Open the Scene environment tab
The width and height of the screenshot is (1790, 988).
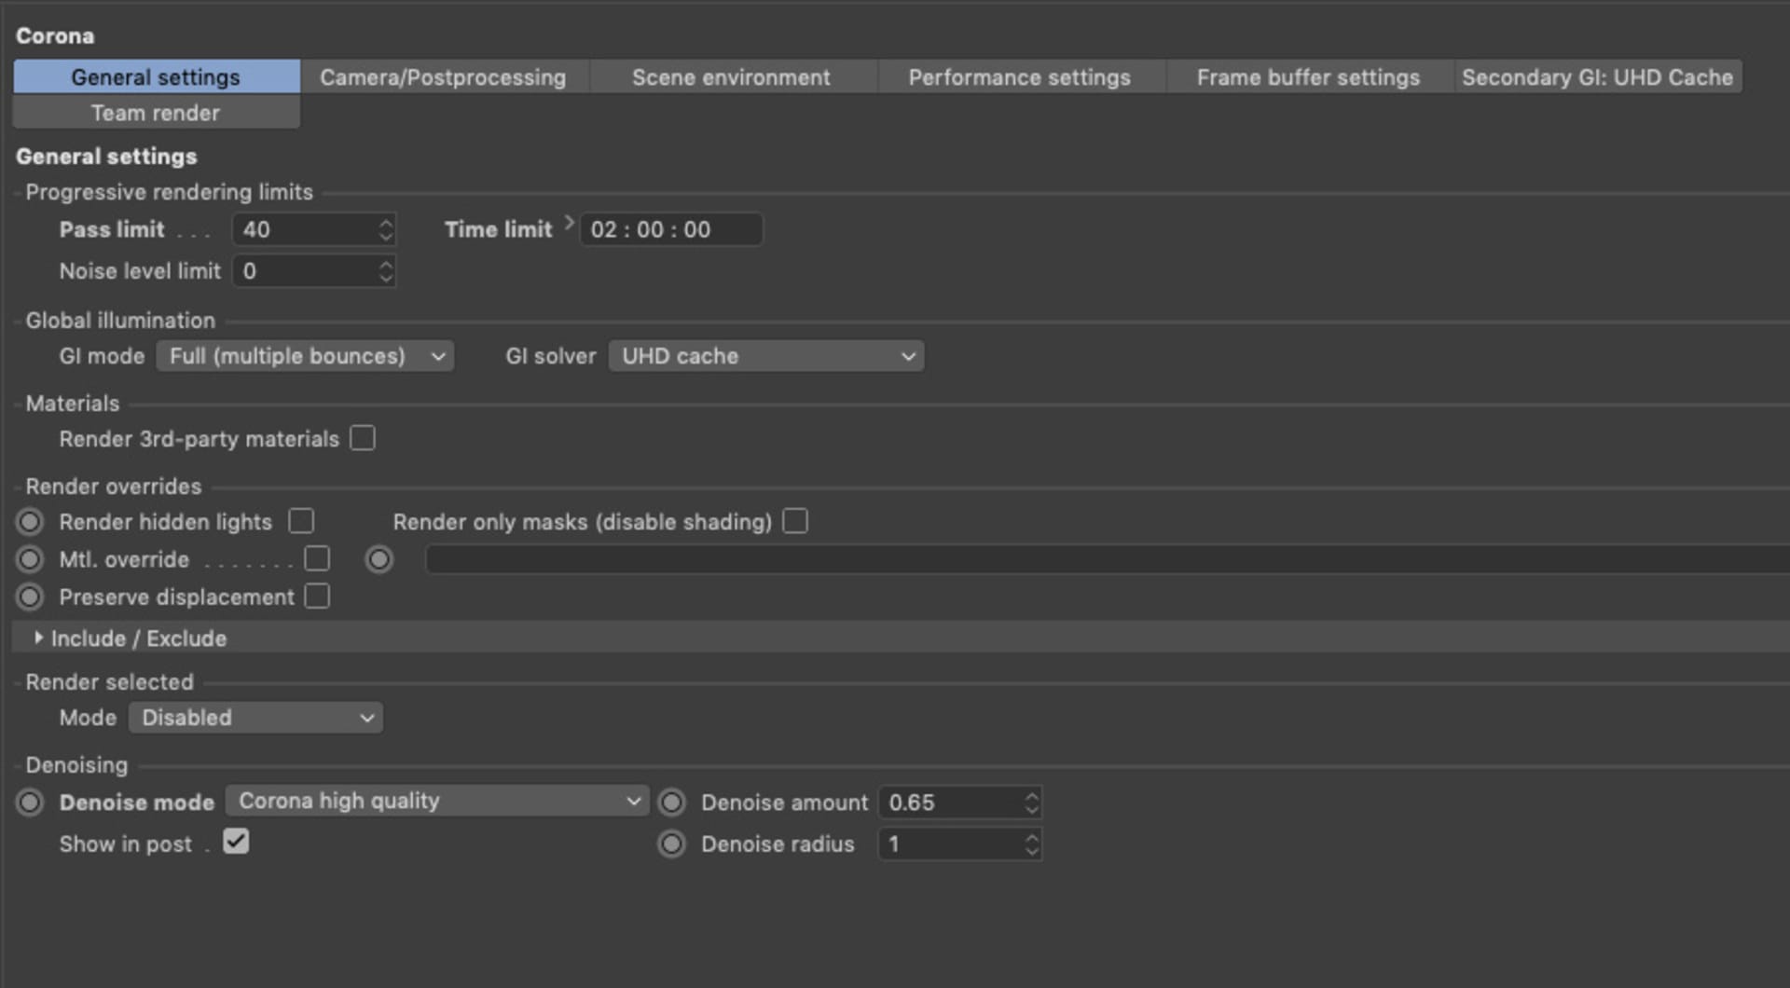[x=732, y=77]
